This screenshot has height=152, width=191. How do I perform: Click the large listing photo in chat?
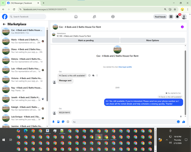click(x=117, y=49)
